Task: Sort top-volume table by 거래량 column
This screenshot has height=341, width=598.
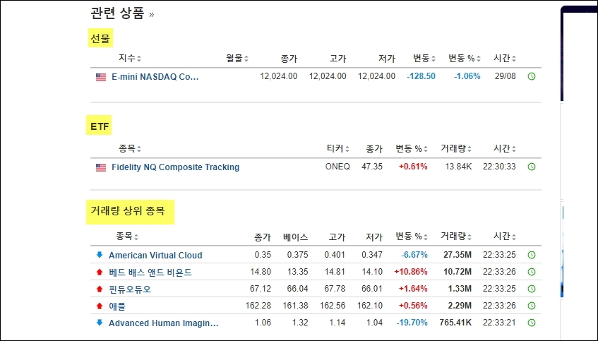Action: [x=456, y=237]
